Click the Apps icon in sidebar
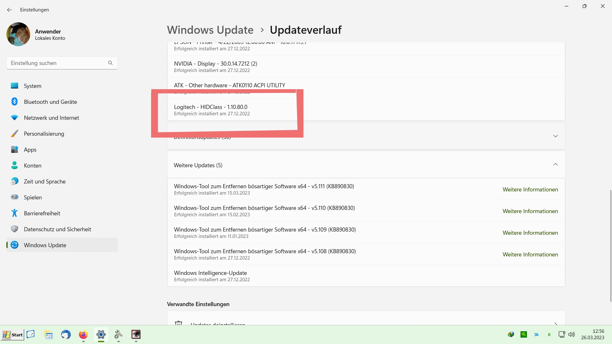 pos(14,149)
